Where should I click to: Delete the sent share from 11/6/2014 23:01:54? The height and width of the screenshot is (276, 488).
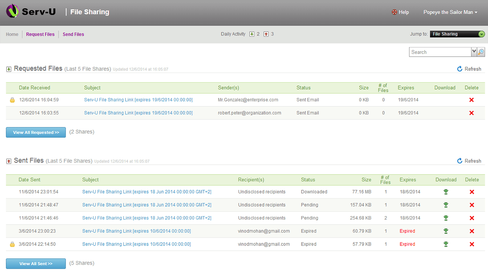[x=472, y=192]
